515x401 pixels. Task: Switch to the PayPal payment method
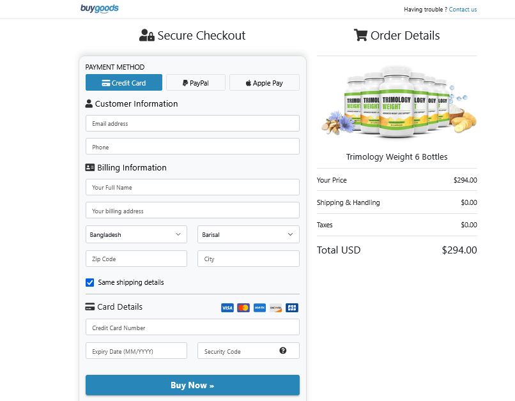(x=196, y=82)
